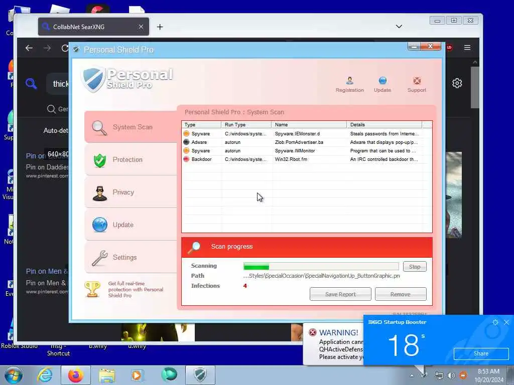Select System Scan in the sidebar

click(131, 127)
